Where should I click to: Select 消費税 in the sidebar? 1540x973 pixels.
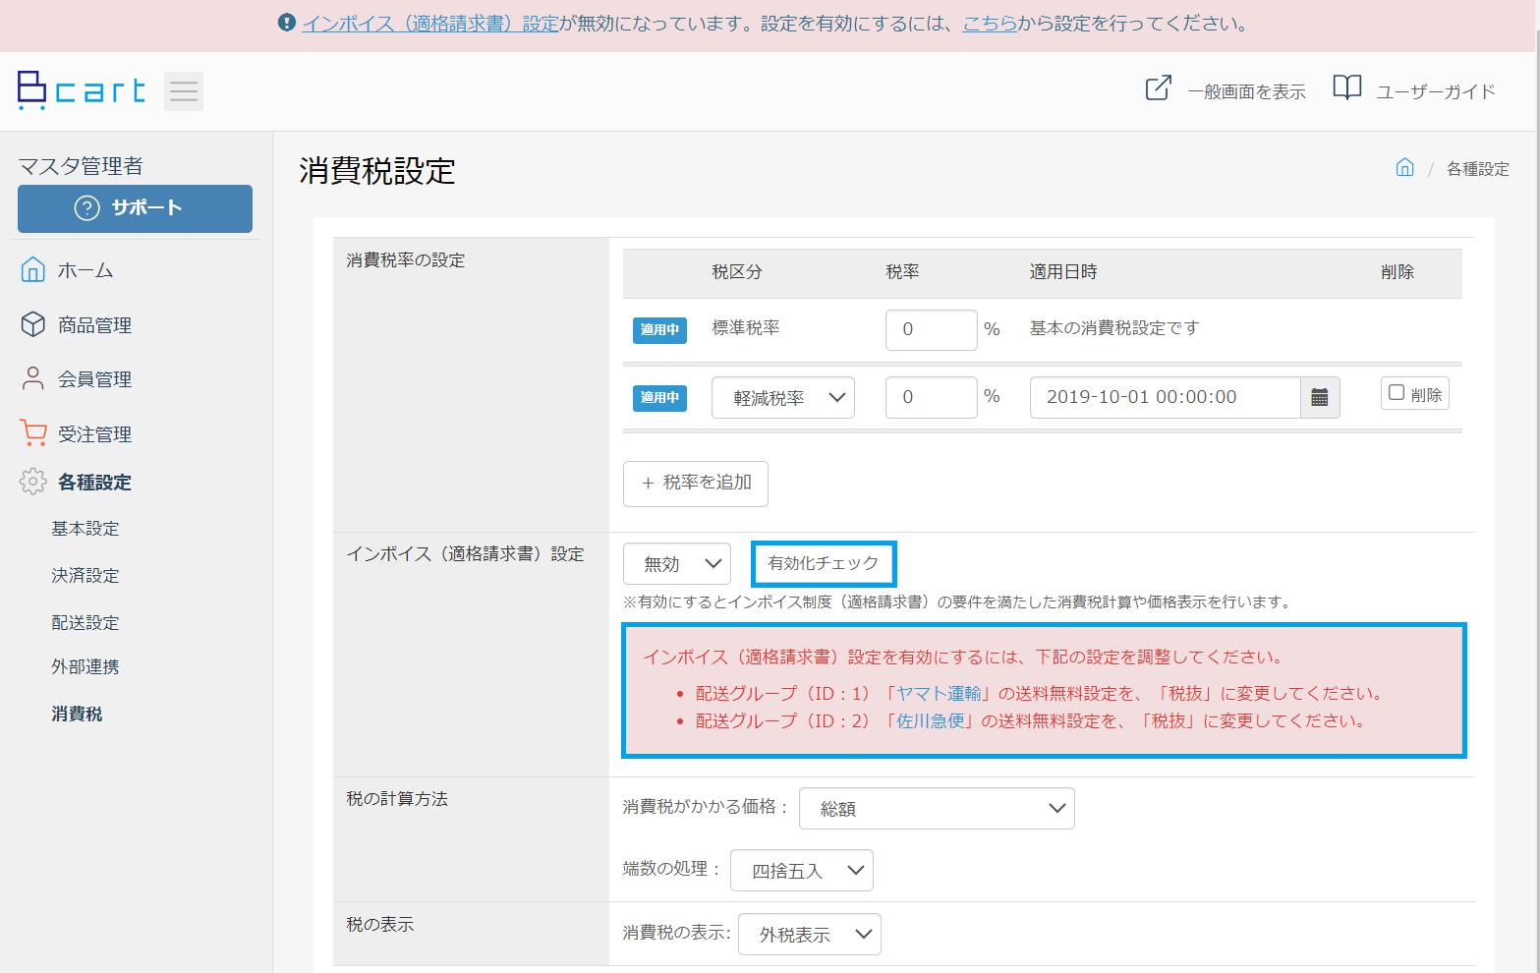(77, 715)
